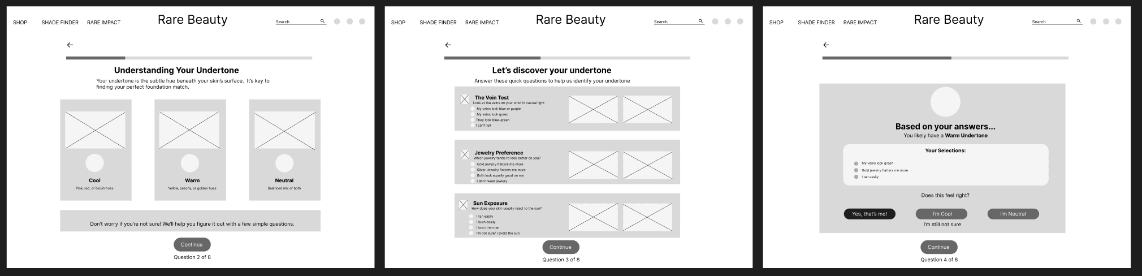Screen dimensions: 1142x276
Task: Click the Neutral undertone color circle
Action: 284,163
